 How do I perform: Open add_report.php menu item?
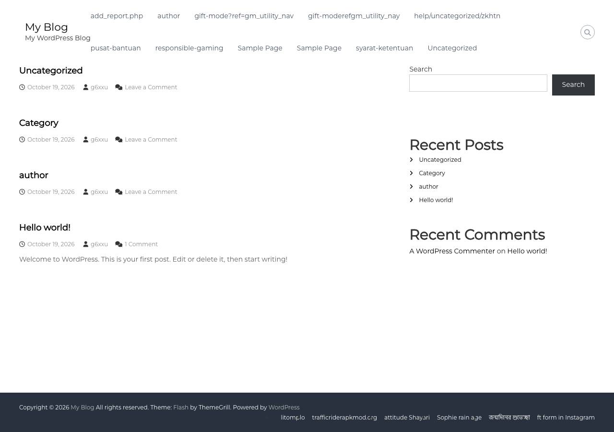(117, 16)
